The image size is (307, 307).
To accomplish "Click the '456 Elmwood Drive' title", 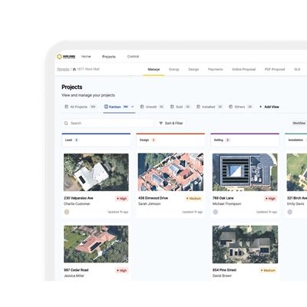I will coord(153,198).
